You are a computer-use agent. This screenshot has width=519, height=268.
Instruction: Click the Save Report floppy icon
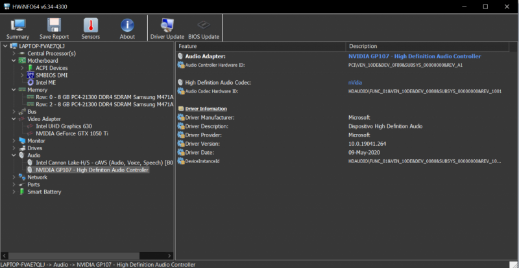click(x=54, y=25)
